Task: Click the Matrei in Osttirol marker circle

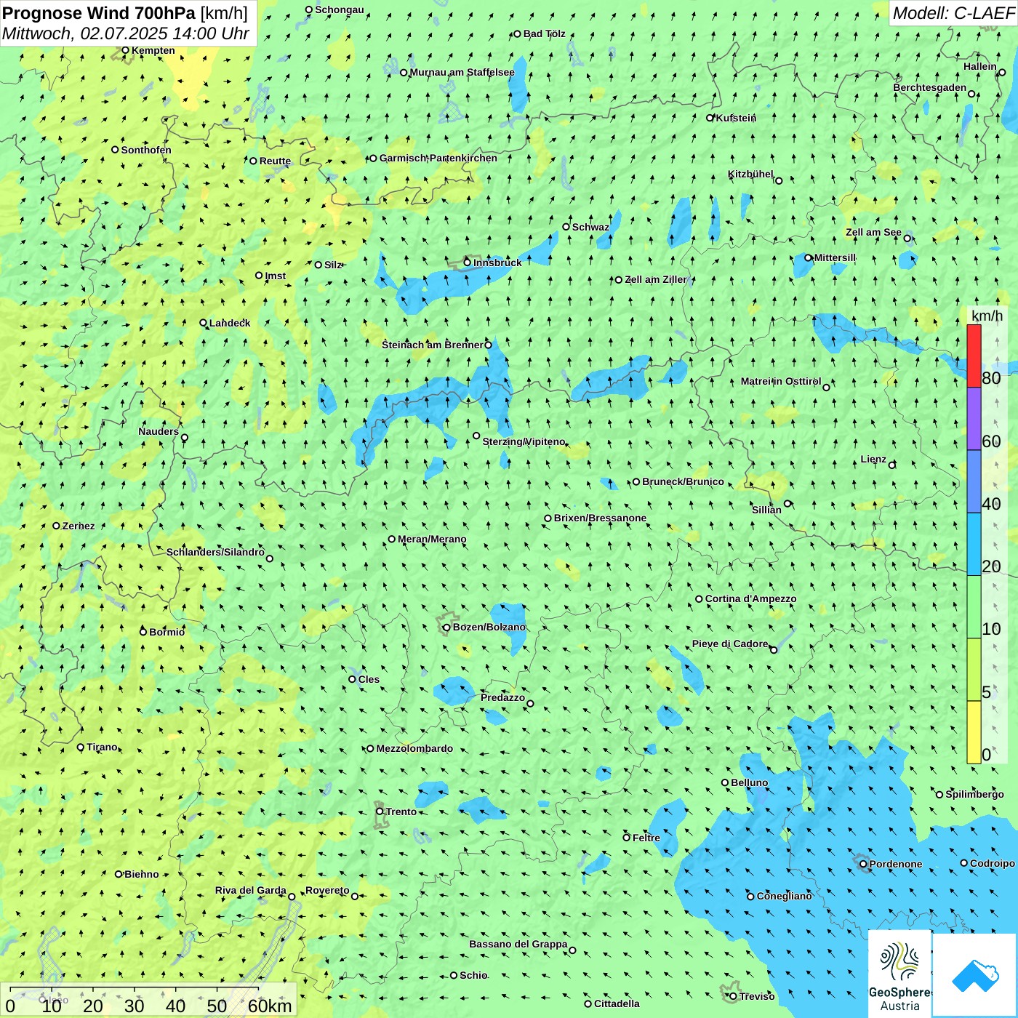Action: [826, 387]
